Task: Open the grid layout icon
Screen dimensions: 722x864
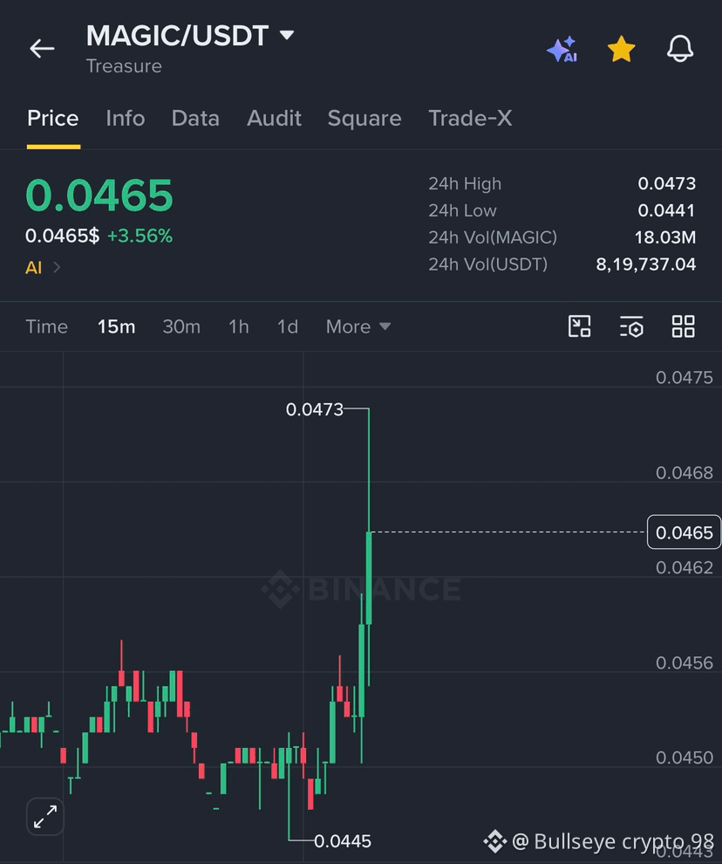Action: click(x=684, y=326)
